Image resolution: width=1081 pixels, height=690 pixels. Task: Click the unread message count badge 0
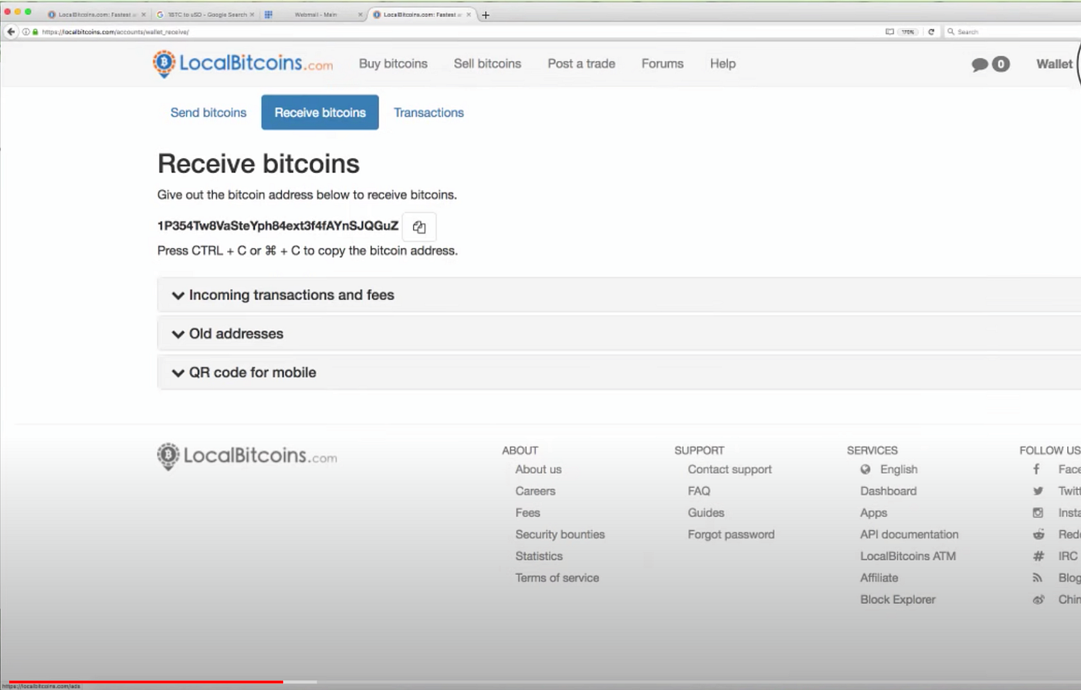1001,64
